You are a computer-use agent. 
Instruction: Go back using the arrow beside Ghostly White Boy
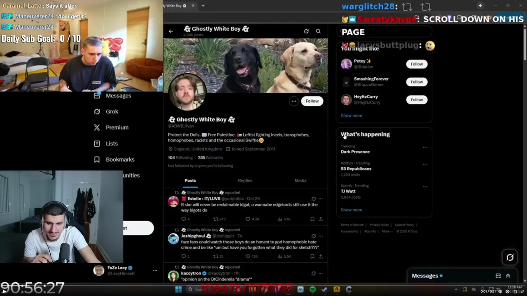[x=171, y=31]
